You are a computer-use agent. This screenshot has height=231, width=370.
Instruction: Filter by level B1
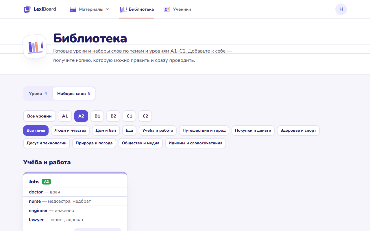click(97, 116)
